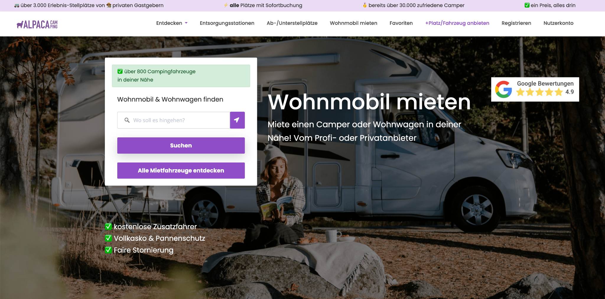The image size is (605, 299).
Task: Click the magnifier icon in search field
Action: coord(127,120)
